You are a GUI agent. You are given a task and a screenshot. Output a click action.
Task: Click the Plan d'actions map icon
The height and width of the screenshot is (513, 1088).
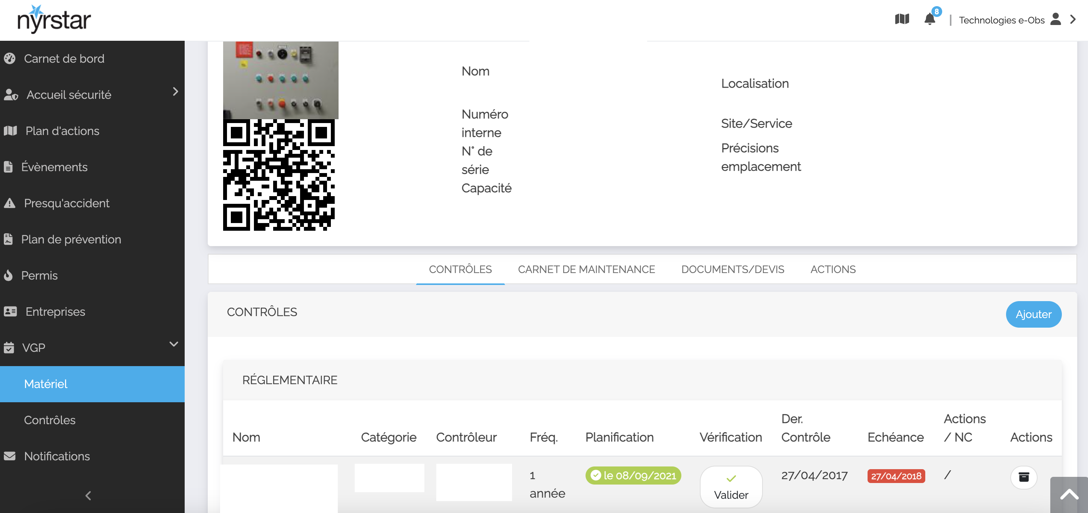pyautogui.click(x=10, y=131)
